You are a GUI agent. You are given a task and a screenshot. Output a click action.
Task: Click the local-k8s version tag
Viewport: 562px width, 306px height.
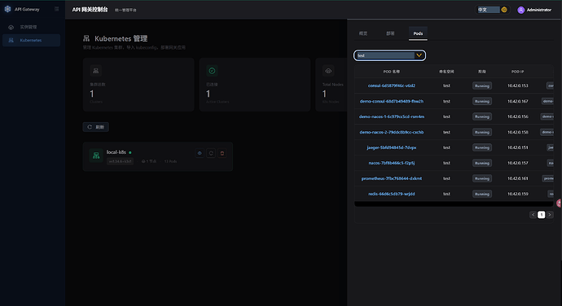coord(120,161)
